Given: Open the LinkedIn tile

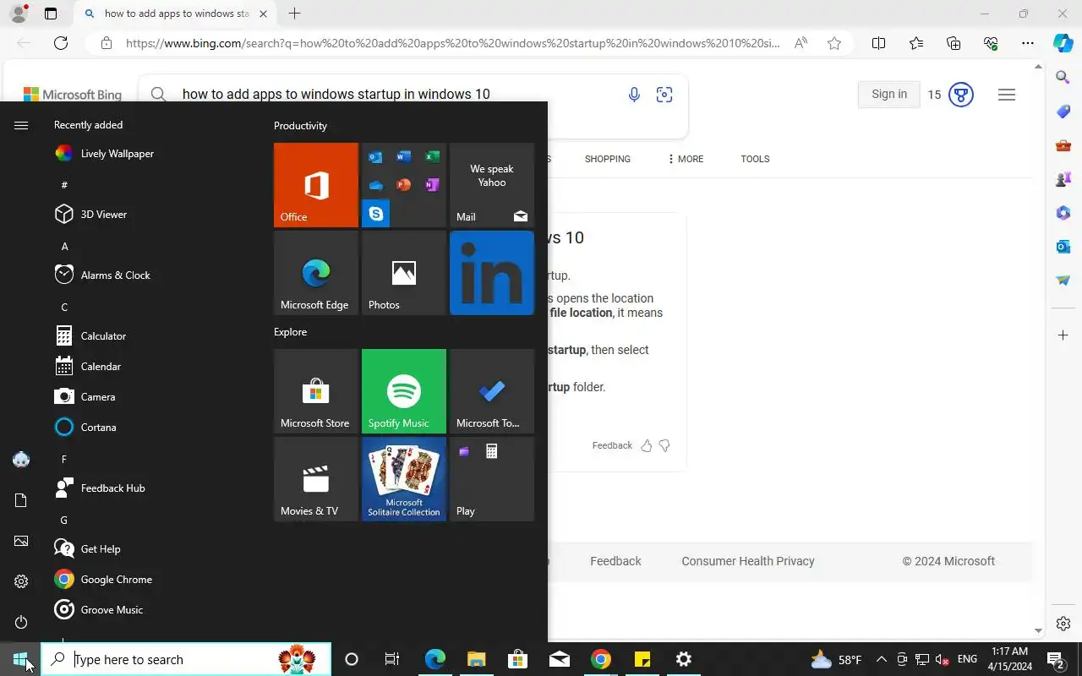Looking at the screenshot, I should [x=492, y=273].
